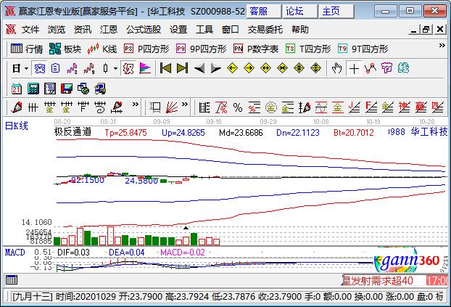Open the 公式选股 menu
451x307 pixels.
(144, 29)
